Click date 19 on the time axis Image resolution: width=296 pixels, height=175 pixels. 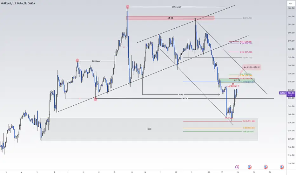point(191,172)
